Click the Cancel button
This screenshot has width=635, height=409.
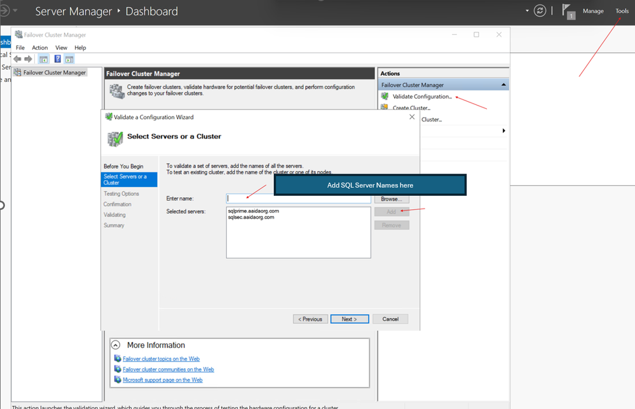coord(390,319)
